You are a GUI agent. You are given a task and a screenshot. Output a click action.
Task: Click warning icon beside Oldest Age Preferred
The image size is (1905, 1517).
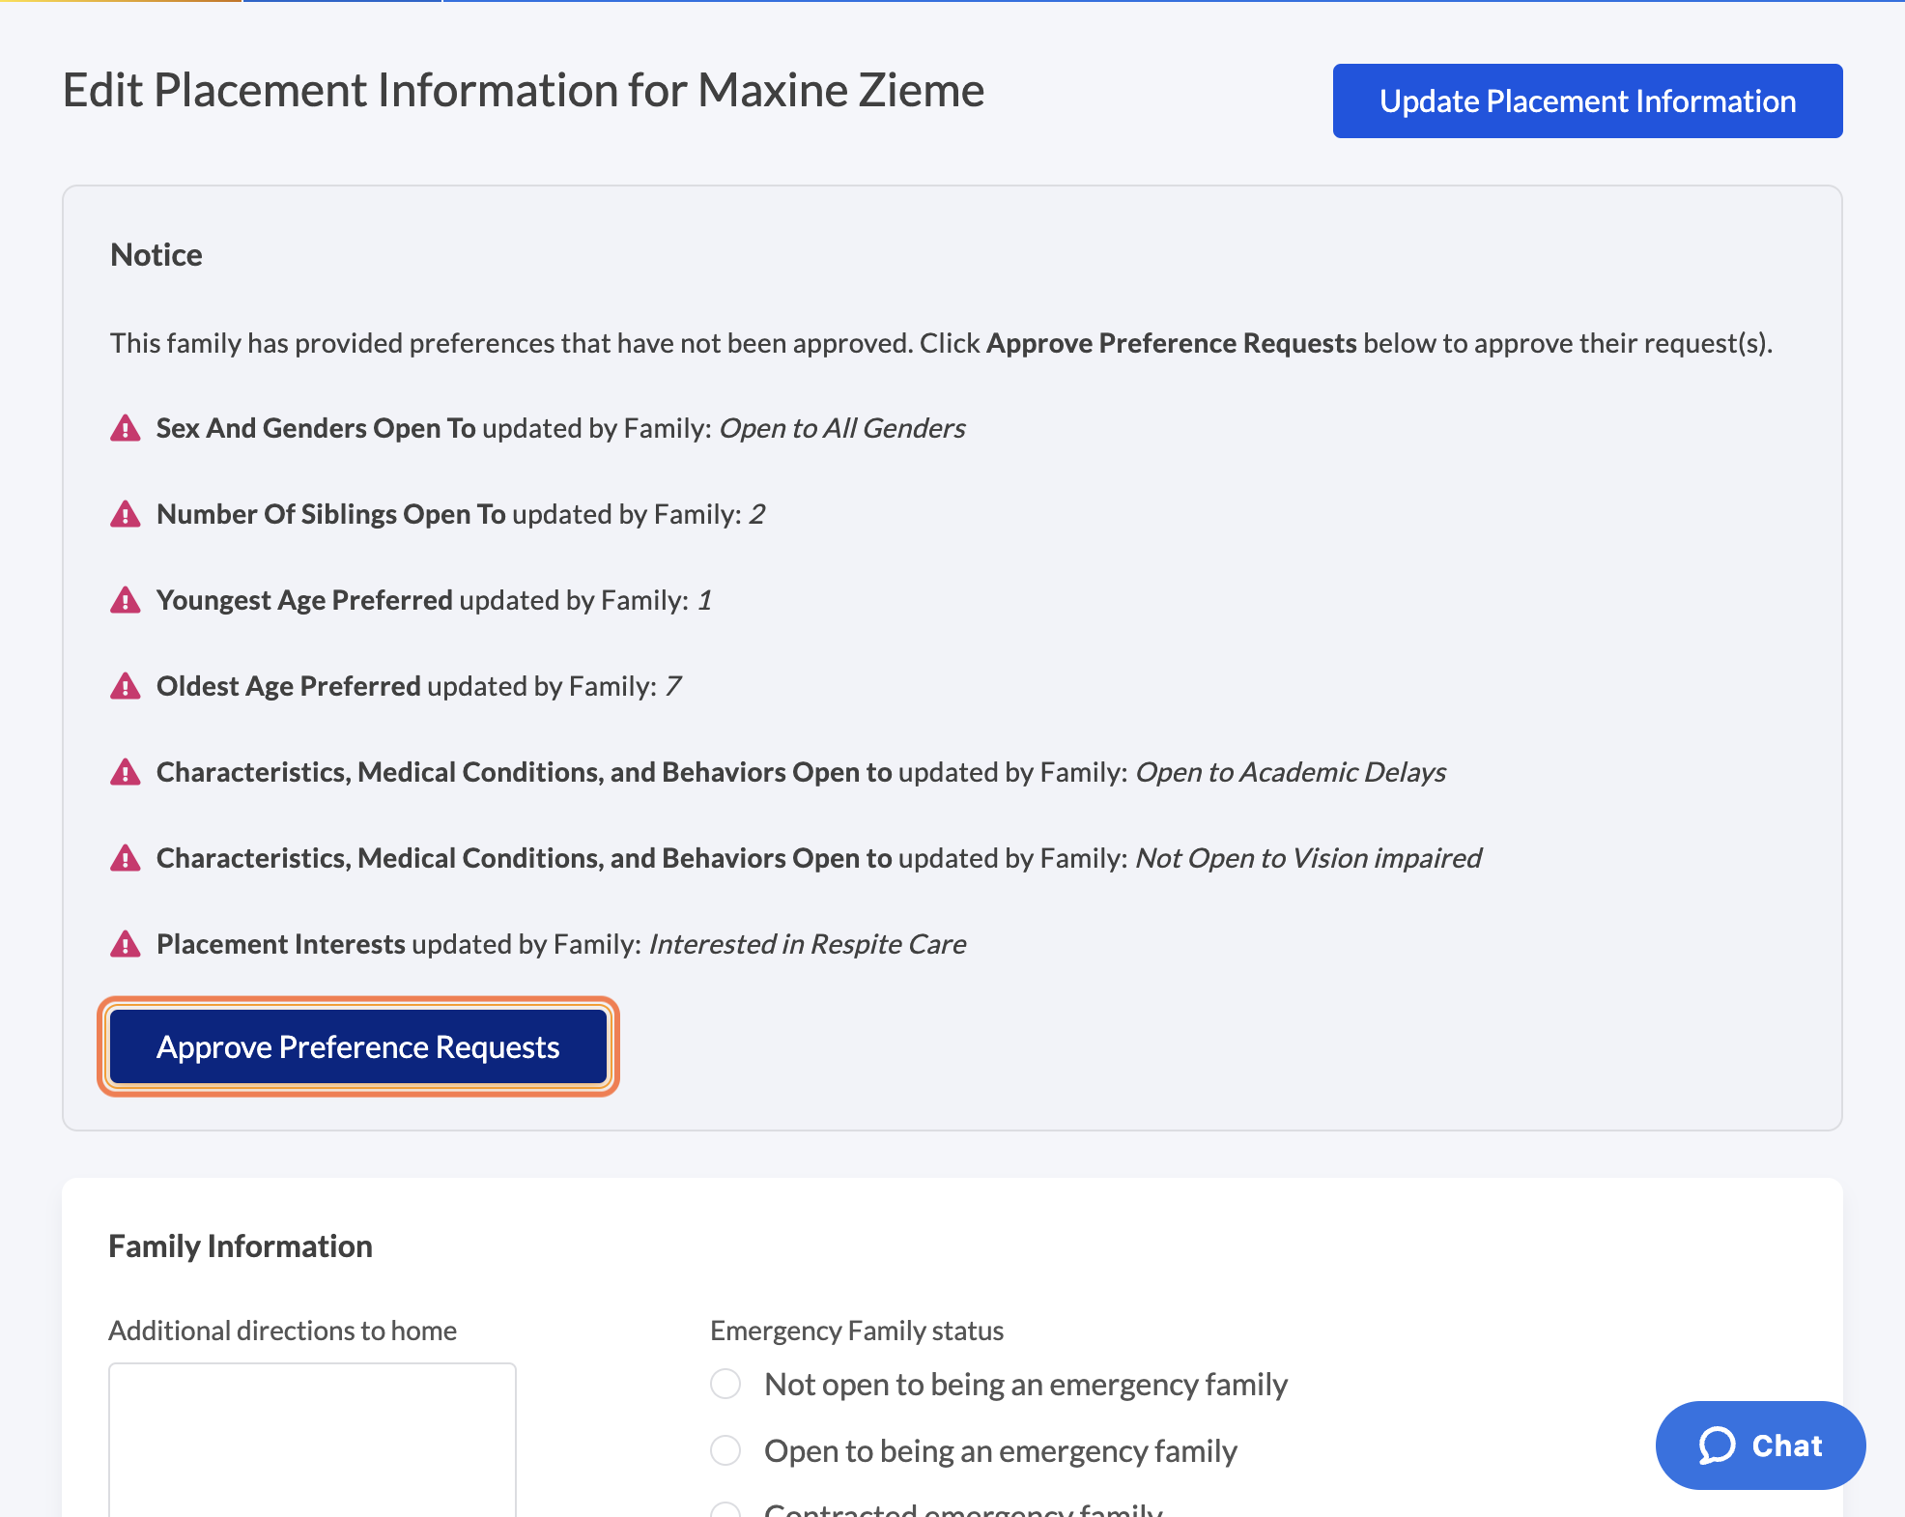tap(126, 686)
